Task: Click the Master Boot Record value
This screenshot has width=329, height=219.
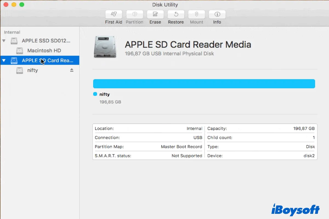Action: point(181,147)
